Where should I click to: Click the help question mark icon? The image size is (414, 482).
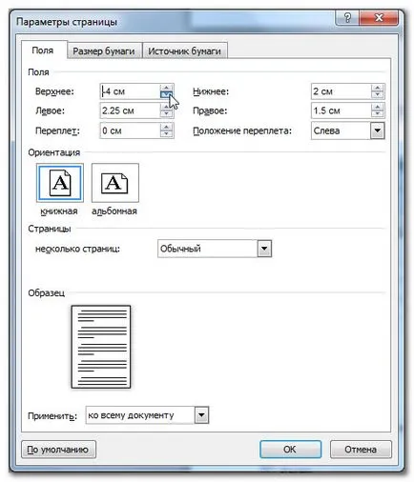click(x=347, y=17)
